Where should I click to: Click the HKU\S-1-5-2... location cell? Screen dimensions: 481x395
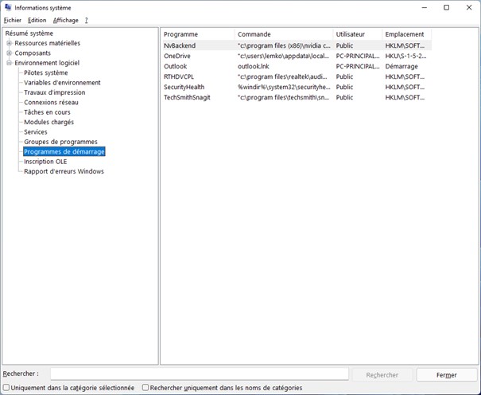tap(405, 56)
